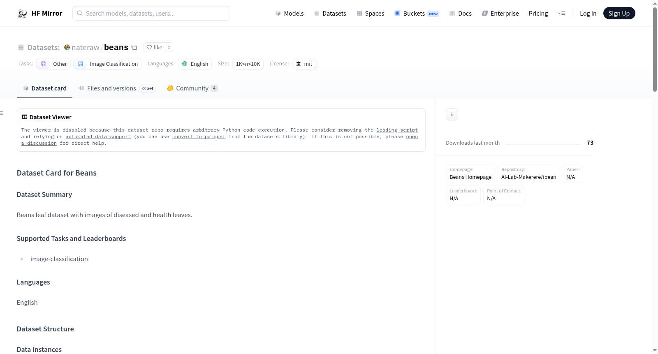Open Enterprise in top navigation
Screen dimensions: 658x354
pos(500,13)
